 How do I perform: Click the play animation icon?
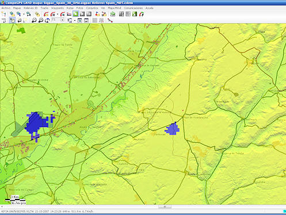coord(82,14)
